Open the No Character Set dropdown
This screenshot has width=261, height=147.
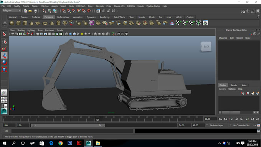click(x=241, y=125)
